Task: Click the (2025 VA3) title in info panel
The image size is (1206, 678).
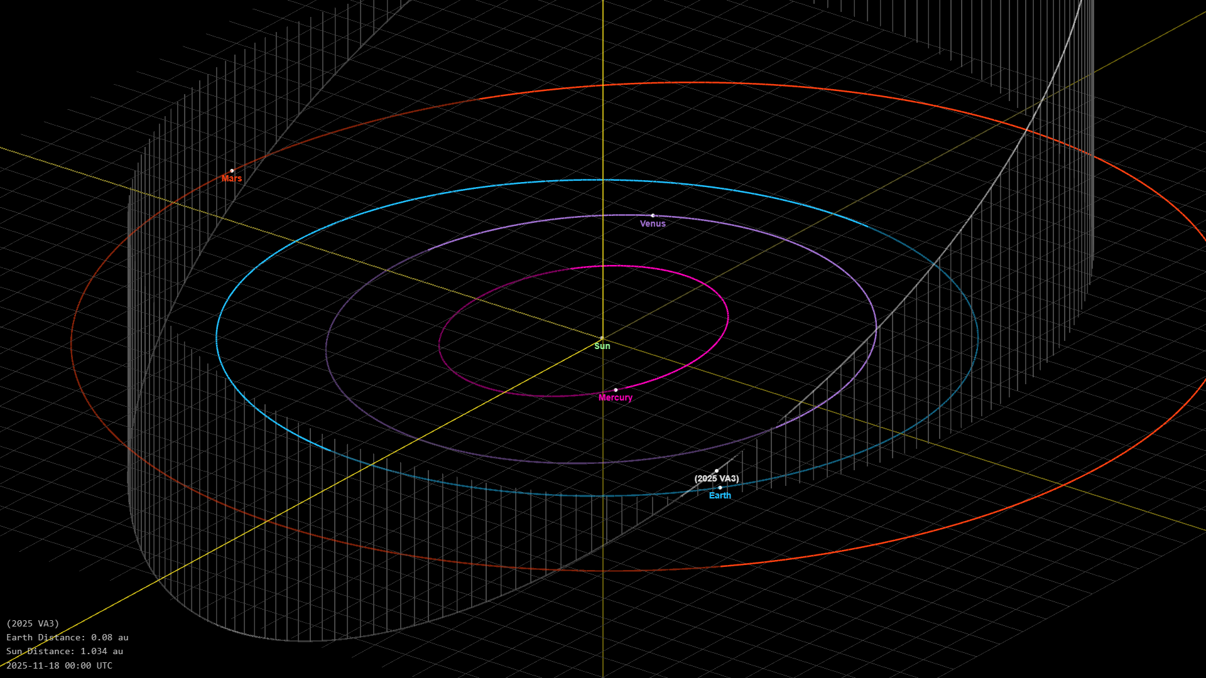Action: click(33, 623)
